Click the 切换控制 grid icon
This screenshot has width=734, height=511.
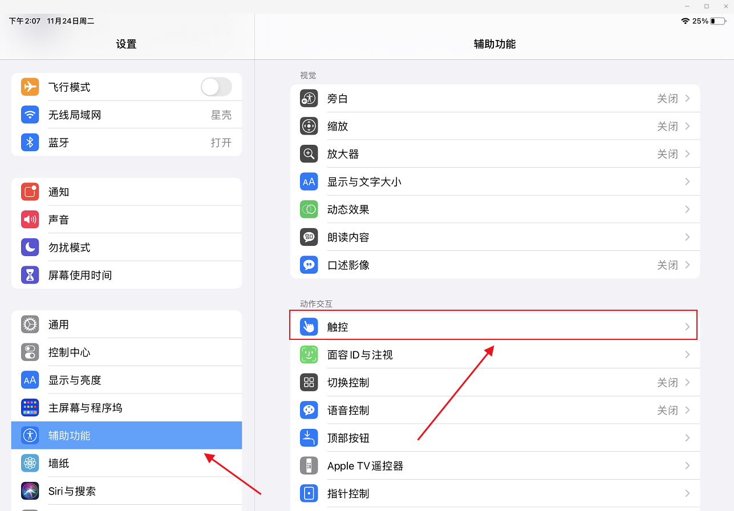(309, 382)
